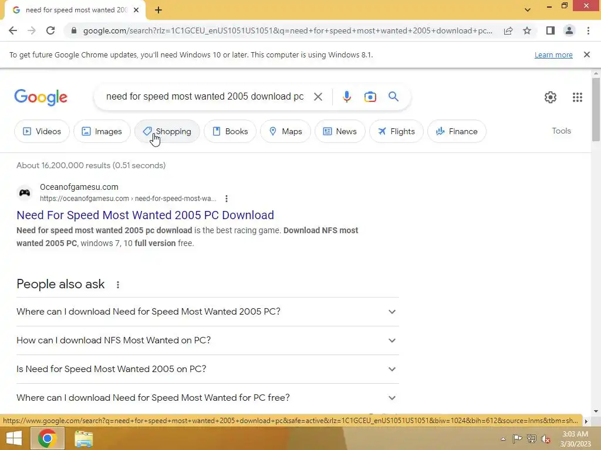Open the three-dot menu beside the Oceanofgamesu result
Screen dimensions: 601x450
tap(227, 199)
